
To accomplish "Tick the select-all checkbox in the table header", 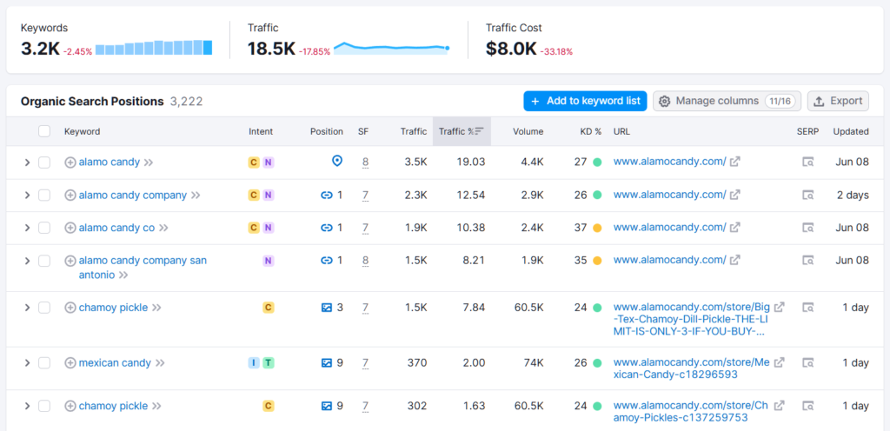I will tap(44, 131).
